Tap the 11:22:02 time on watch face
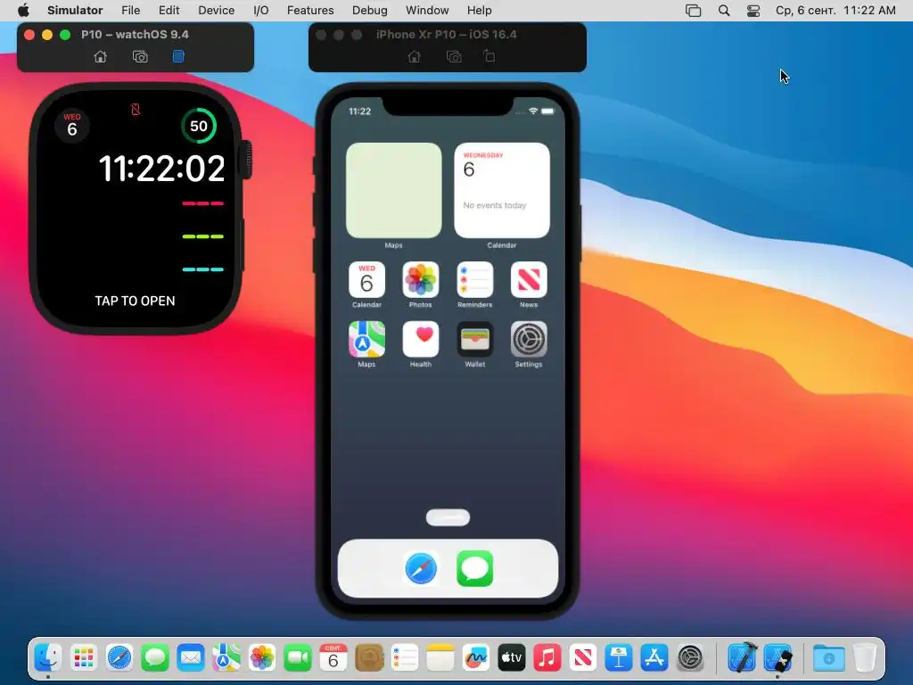 (x=161, y=169)
